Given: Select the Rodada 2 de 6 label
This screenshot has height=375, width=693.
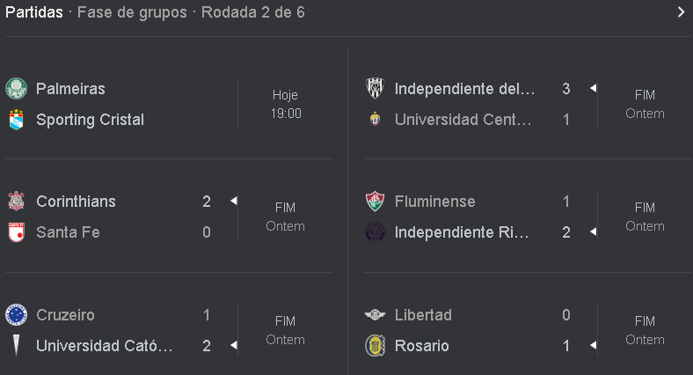Looking at the screenshot, I should (253, 12).
